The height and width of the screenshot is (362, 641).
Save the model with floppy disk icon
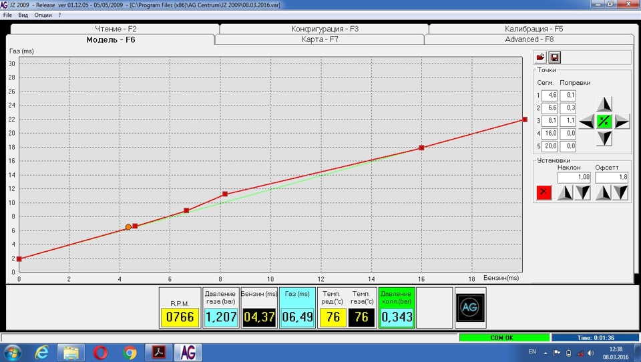(x=554, y=57)
